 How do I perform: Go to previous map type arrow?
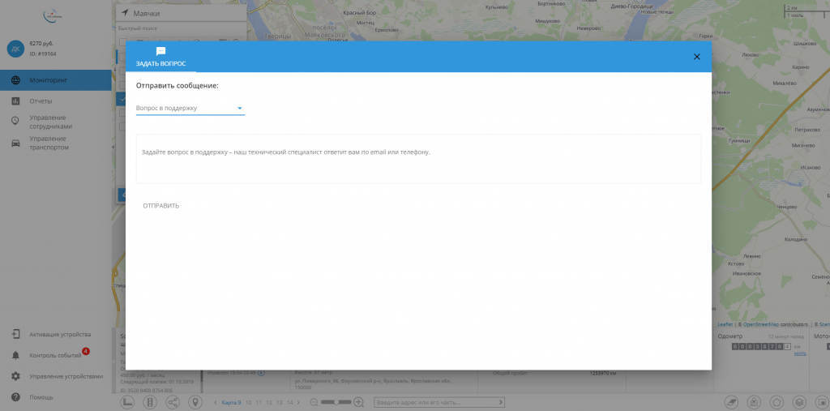(x=216, y=403)
